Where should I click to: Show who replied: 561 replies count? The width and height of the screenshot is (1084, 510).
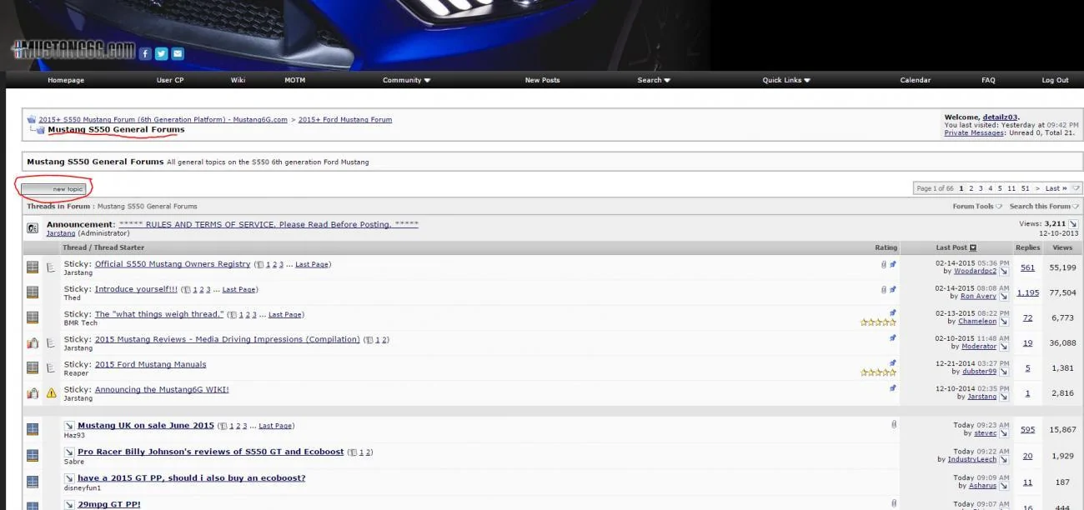(x=1027, y=267)
